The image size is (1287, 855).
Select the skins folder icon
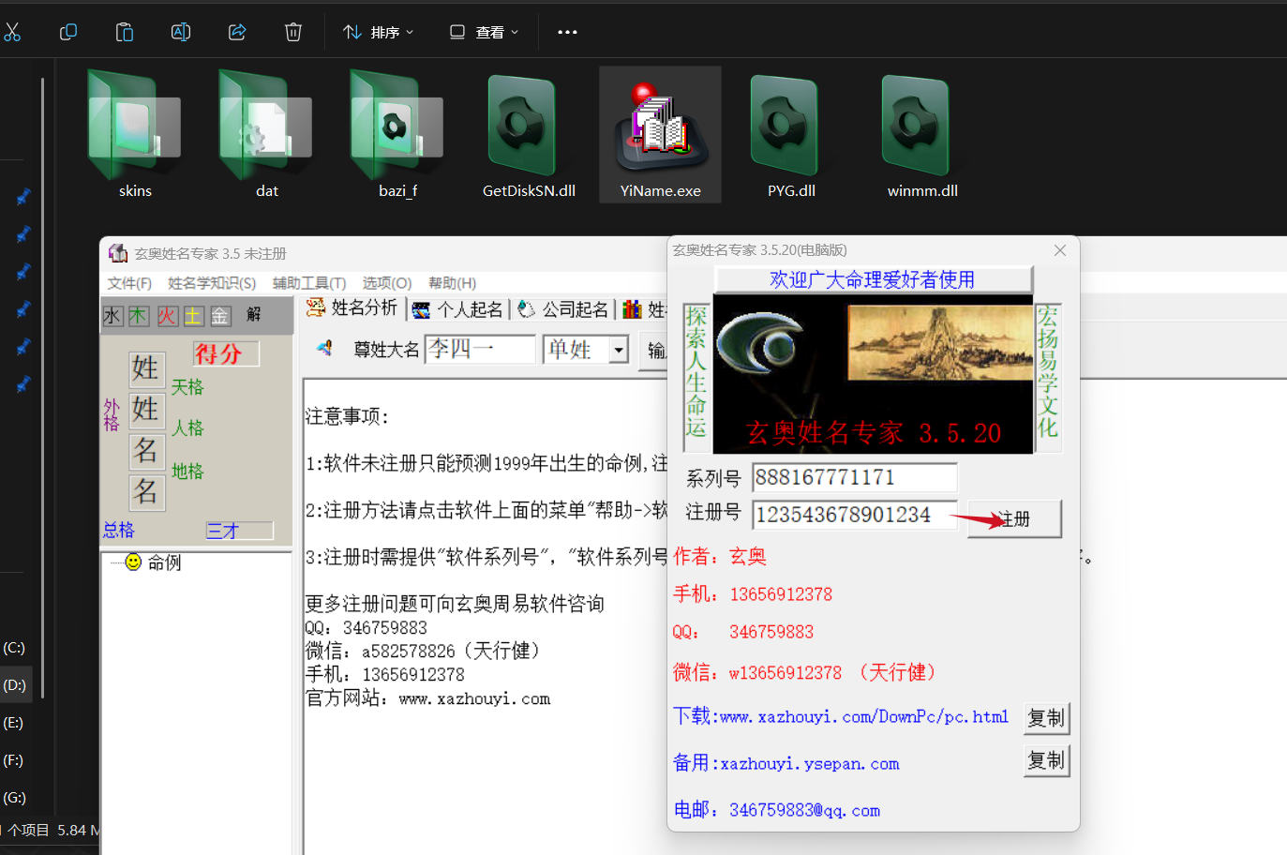pyautogui.click(x=134, y=127)
